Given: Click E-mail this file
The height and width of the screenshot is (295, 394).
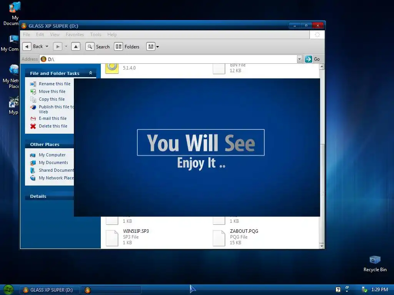Looking at the screenshot, I should click(52, 118).
